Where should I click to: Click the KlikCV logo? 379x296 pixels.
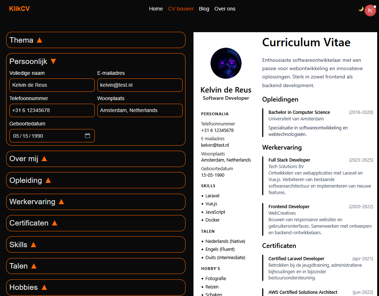[20, 9]
